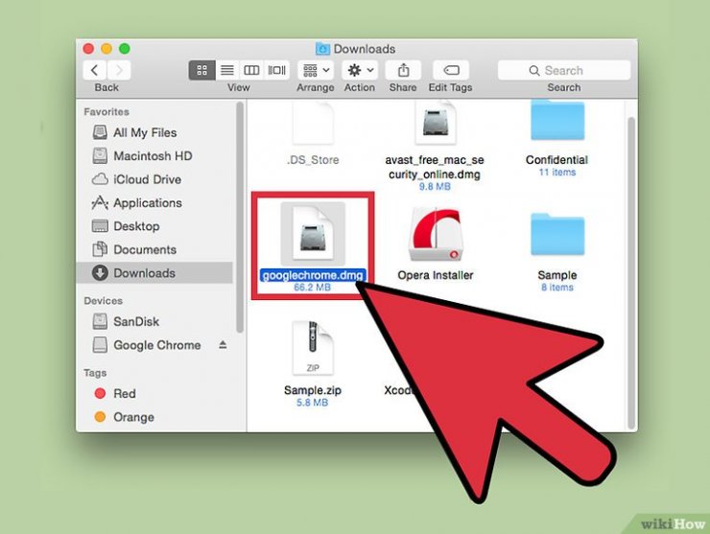Switch to list view
The width and height of the screenshot is (710, 534).
point(227,70)
